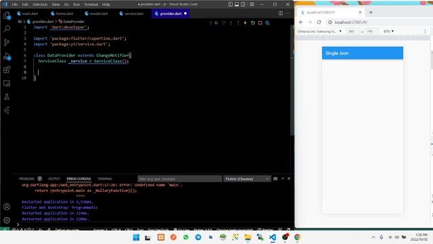This screenshot has height=244, width=433.
Task: Reload the page in Chrome
Action: (x=319, y=22)
